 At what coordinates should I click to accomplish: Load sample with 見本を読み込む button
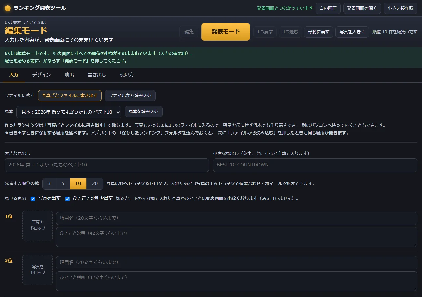click(x=143, y=112)
